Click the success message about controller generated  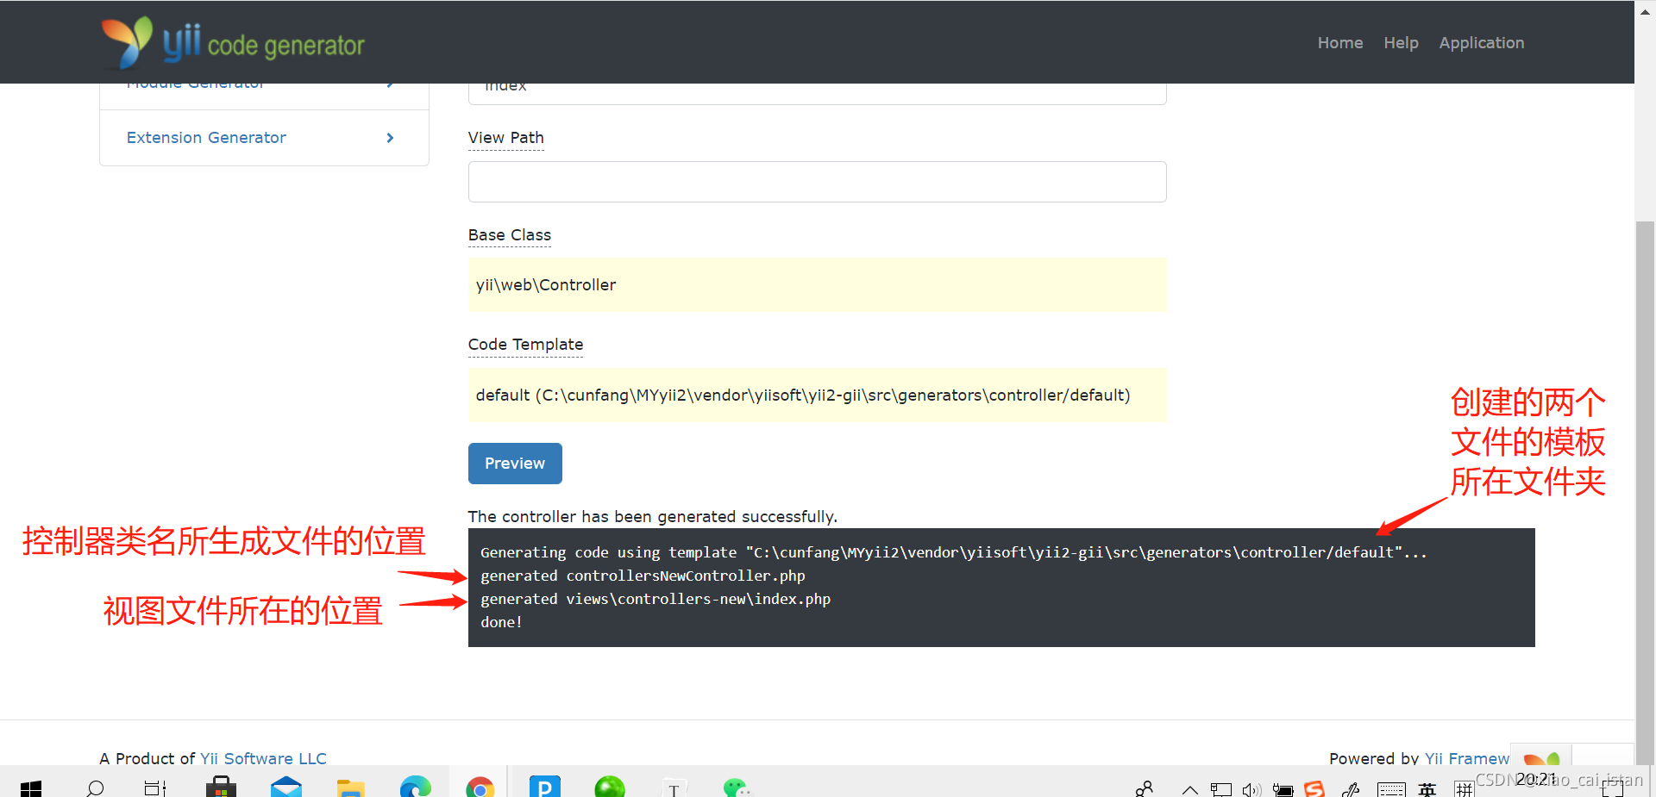pos(652,516)
